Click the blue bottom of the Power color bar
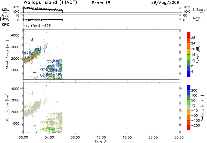The height and width of the screenshot is (143, 207). pyautogui.click(x=189, y=74)
